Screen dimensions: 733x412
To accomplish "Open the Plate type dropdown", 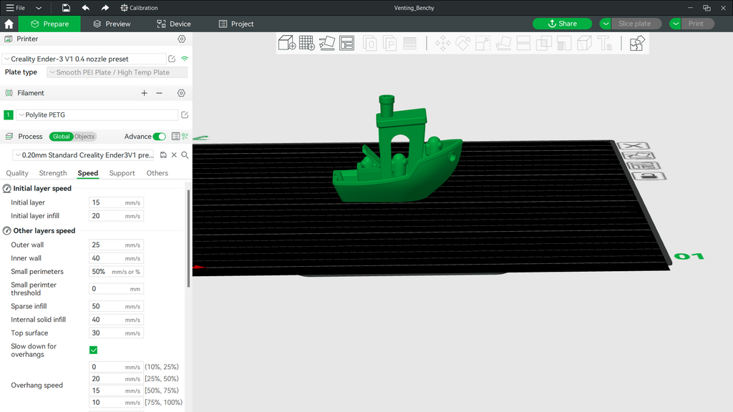I will [117, 72].
